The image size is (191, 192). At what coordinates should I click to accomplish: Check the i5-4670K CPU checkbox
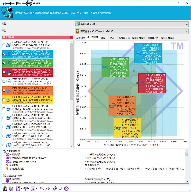4,109
